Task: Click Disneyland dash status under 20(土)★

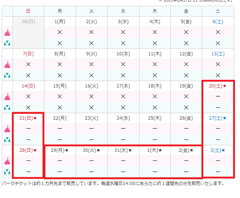Action: coord(218,96)
